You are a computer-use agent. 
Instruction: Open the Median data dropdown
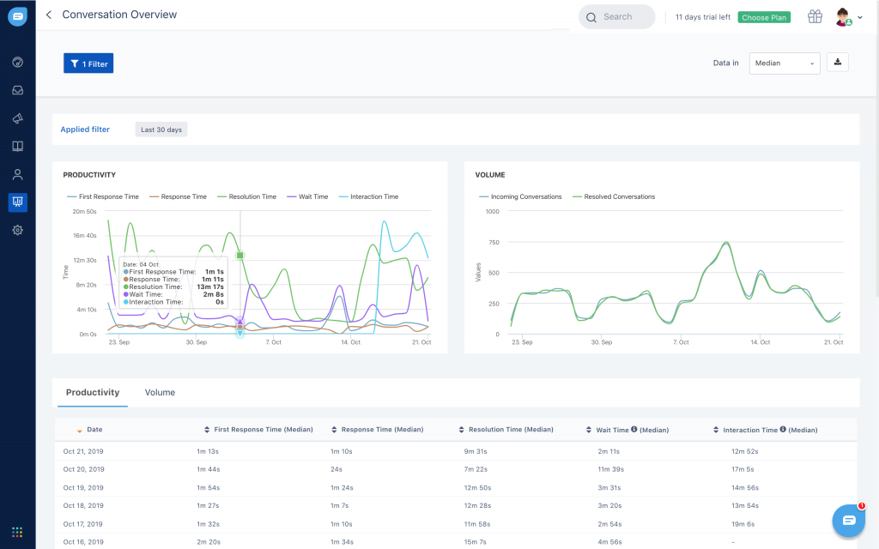785,63
